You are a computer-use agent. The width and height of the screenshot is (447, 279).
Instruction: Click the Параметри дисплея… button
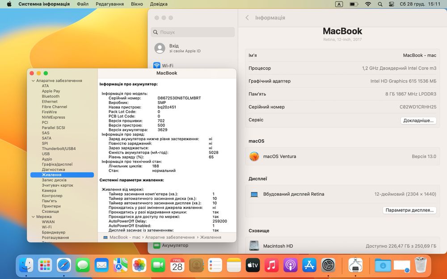point(409,210)
